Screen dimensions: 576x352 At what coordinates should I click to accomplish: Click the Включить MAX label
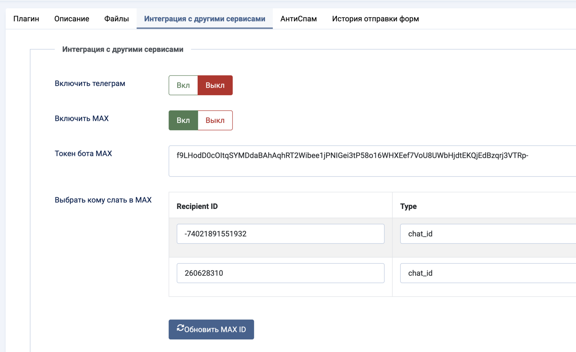[82, 119]
